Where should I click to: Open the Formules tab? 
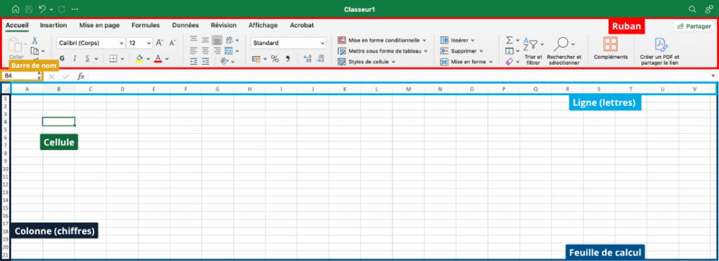click(145, 25)
